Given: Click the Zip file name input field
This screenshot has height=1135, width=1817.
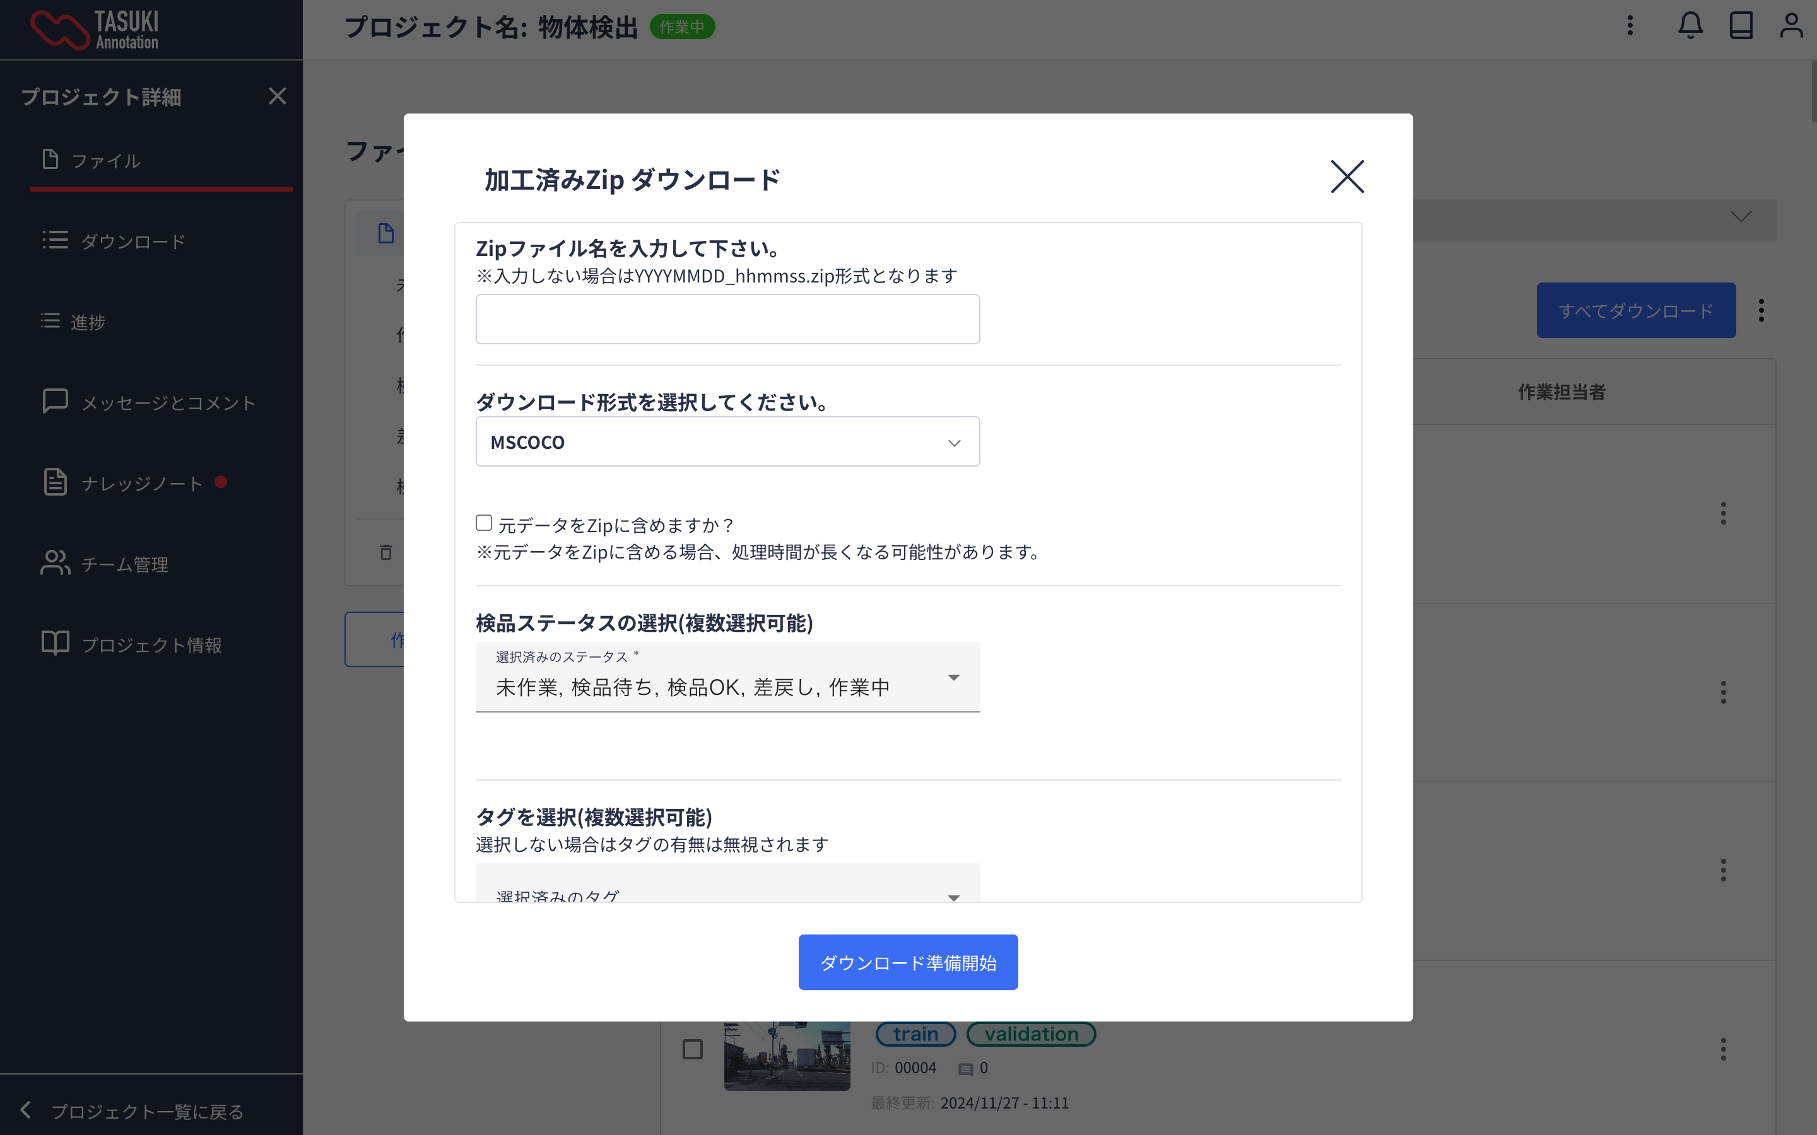Looking at the screenshot, I should point(727,319).
